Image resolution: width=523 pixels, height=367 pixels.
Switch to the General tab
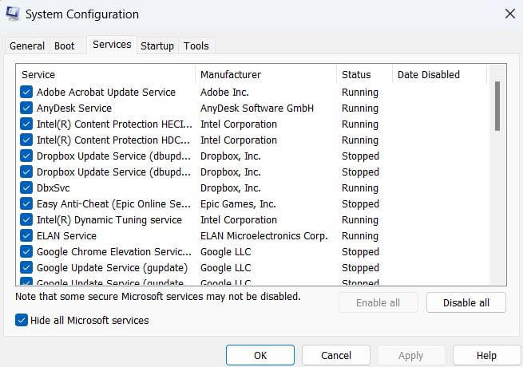click(x=27, y=45)
